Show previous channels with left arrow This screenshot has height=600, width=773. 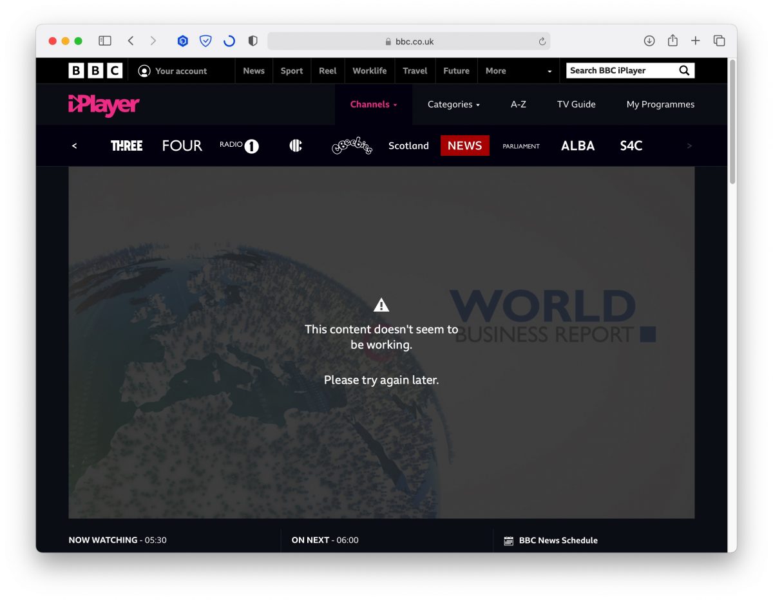[x=74, y=146]
